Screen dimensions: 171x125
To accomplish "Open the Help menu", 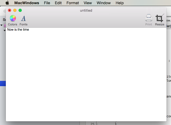I will (x=120, y=3).
